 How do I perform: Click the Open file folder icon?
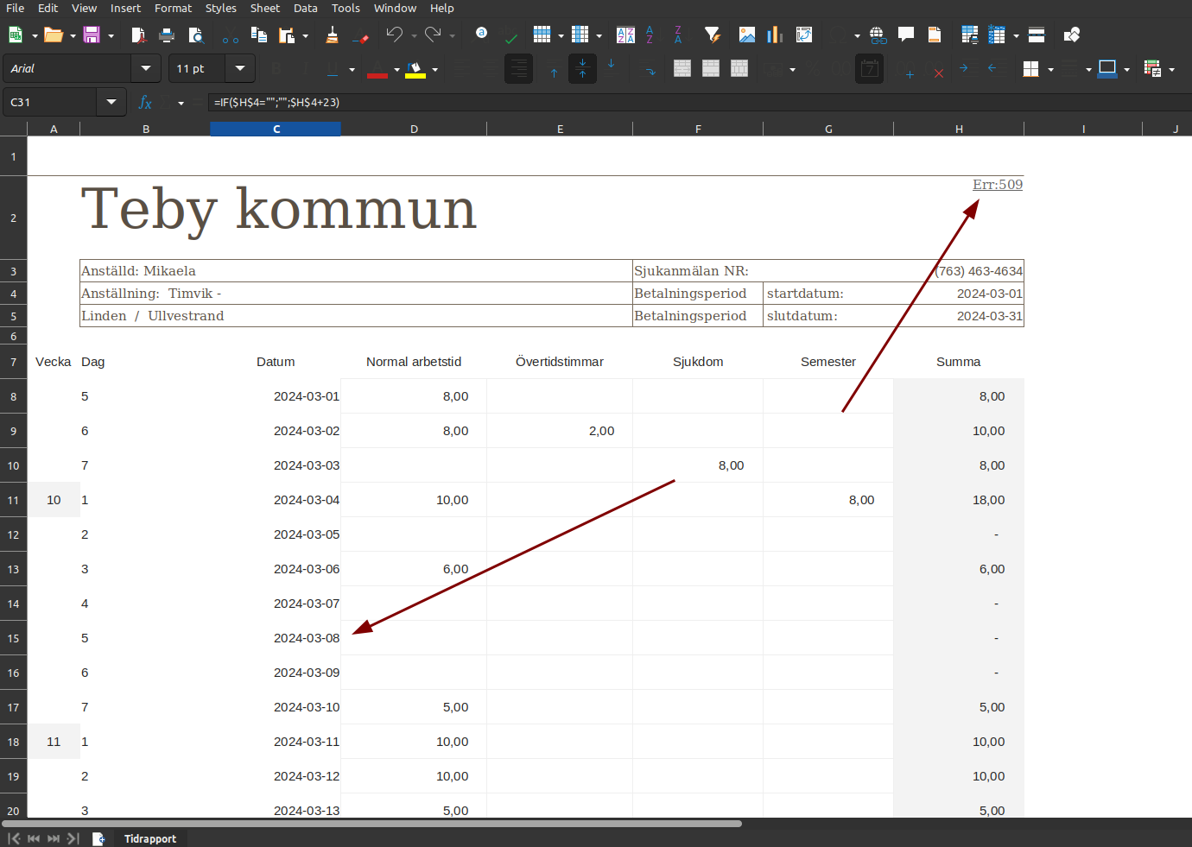[x=53, y=35]
